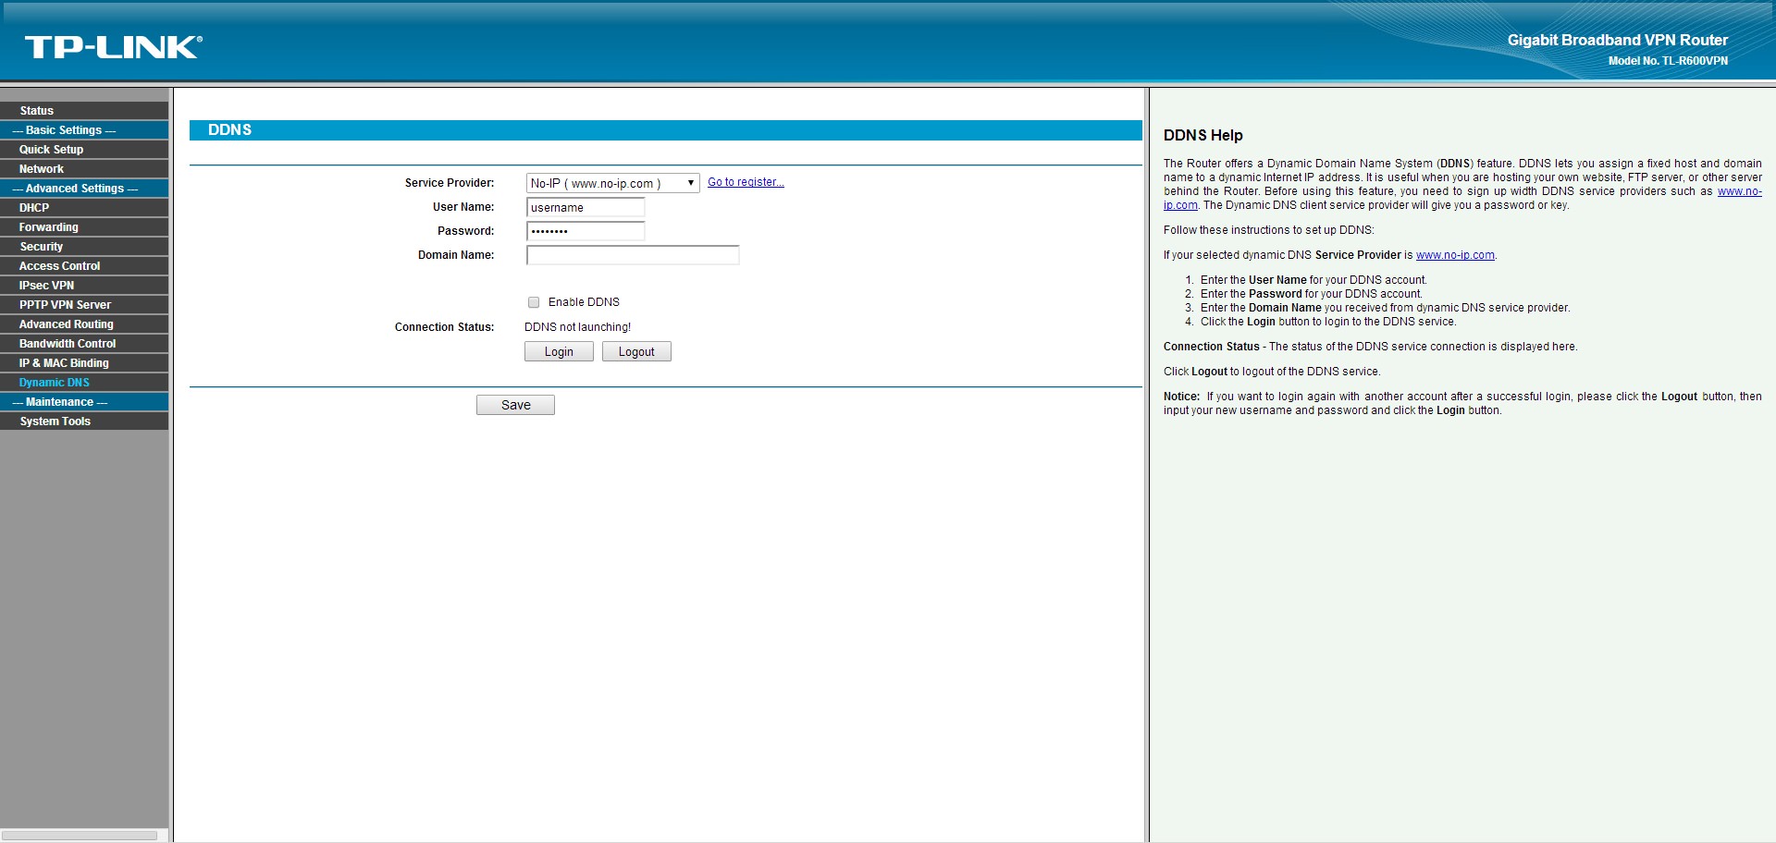Click the Domain Name input field

tap(633, 255)
